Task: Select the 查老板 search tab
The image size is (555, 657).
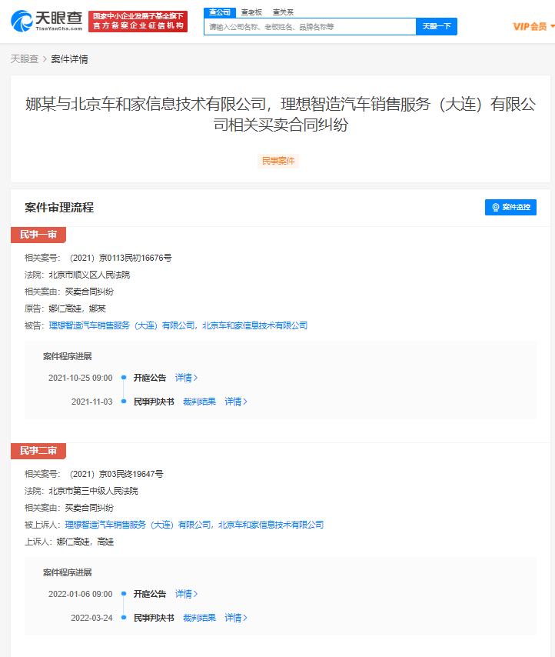Action: pos(251,12)
